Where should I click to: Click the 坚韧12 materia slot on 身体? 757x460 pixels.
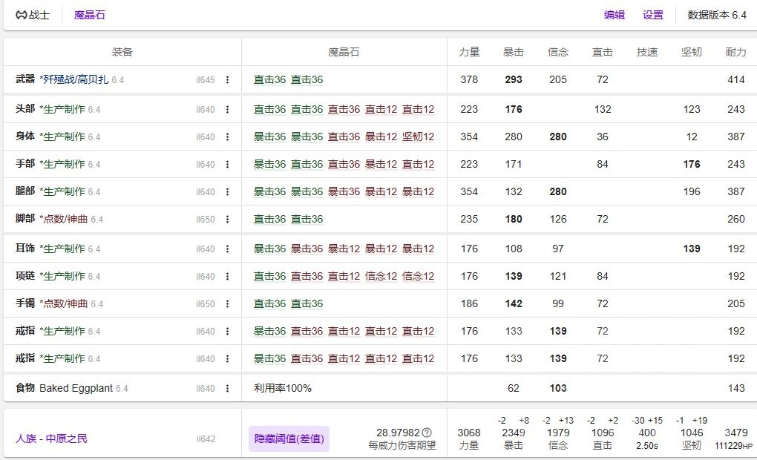(x=419, y=137)
